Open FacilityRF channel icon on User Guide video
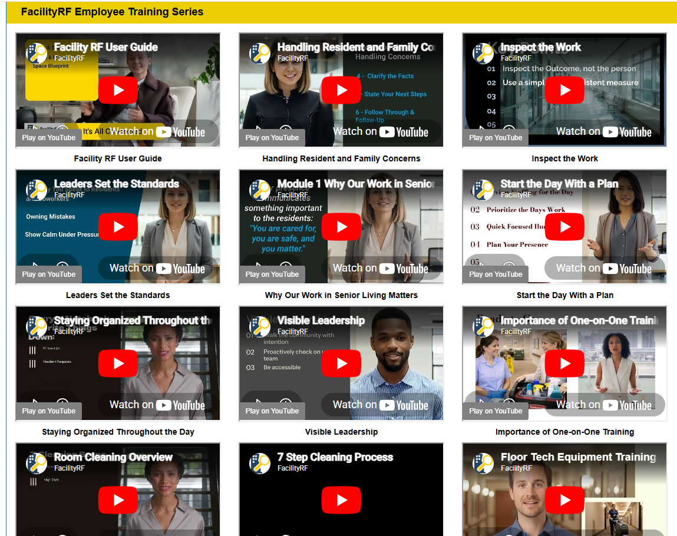The width and height of the screenshot is (677, 536). (x=37, y=53)
